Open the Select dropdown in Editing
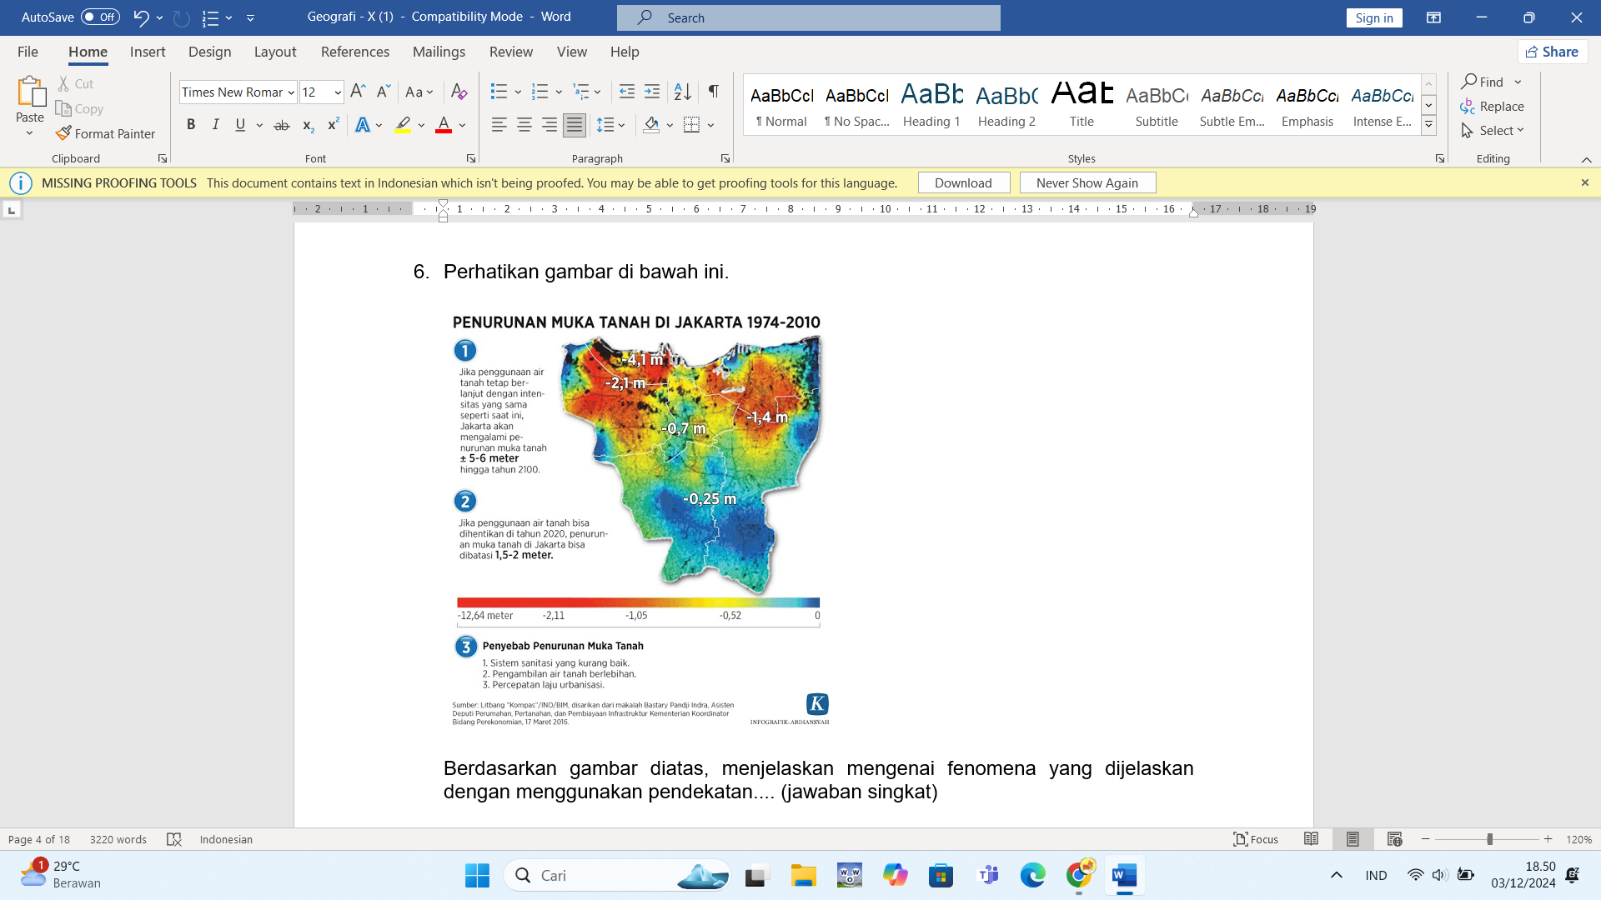 (1493, 131)
